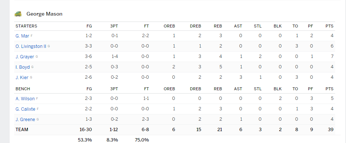Viewport: 346px width, 143px height.
Task: Click the BENCH section header label
Action: click(x=23, y=89)
